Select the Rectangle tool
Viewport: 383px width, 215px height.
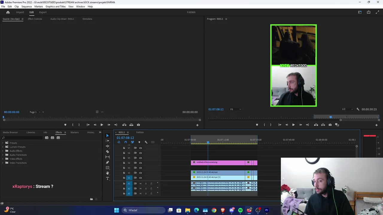tap(107, 168)
